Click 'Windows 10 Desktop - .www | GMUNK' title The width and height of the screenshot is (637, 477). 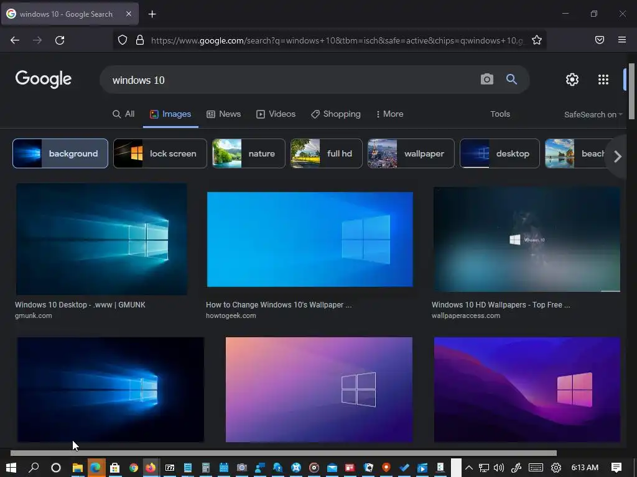[x=80, y=304]
